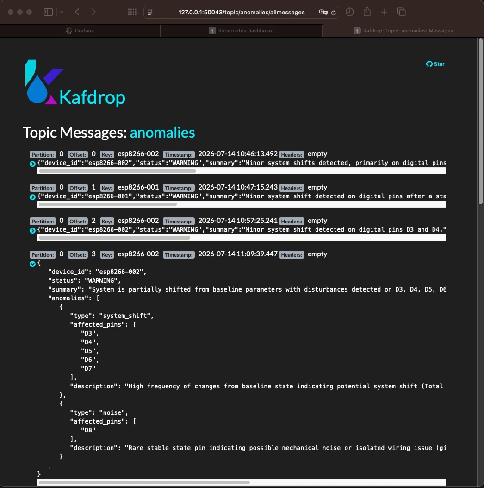Viewport: 484px width, 488px height.
Task: Expand message at offset 2
Action: tap(32, 230)
